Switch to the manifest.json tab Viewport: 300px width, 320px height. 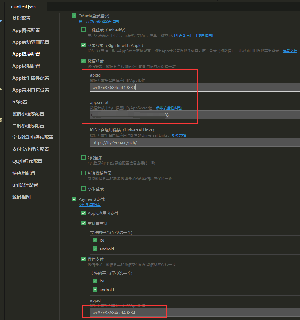[23, 7]
